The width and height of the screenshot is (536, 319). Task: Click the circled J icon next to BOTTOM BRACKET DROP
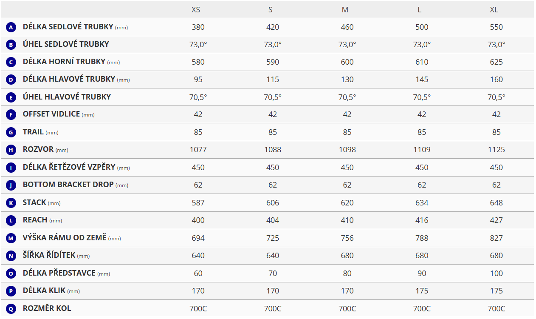pyautogui.click(x=11, y=185)
